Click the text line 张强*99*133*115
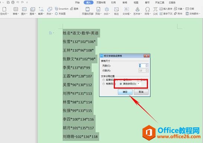 77,111
